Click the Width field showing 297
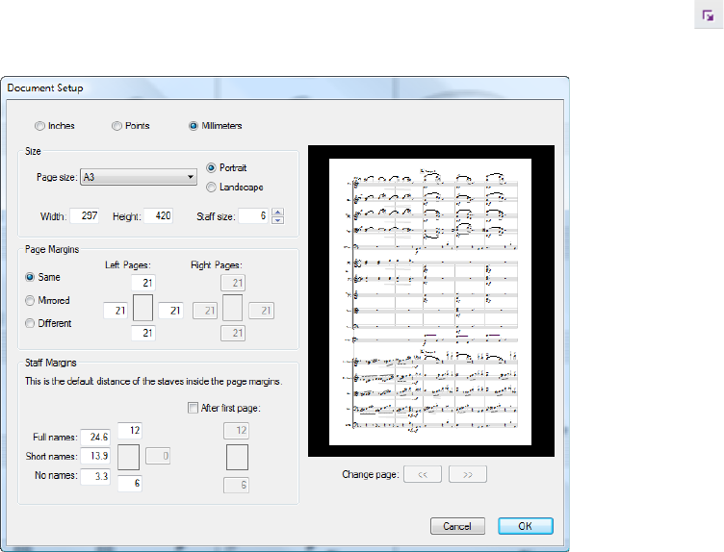 pos(85,215)
